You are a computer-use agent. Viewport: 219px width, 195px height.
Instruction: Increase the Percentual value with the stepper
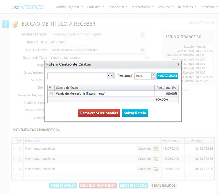[153, 74]
